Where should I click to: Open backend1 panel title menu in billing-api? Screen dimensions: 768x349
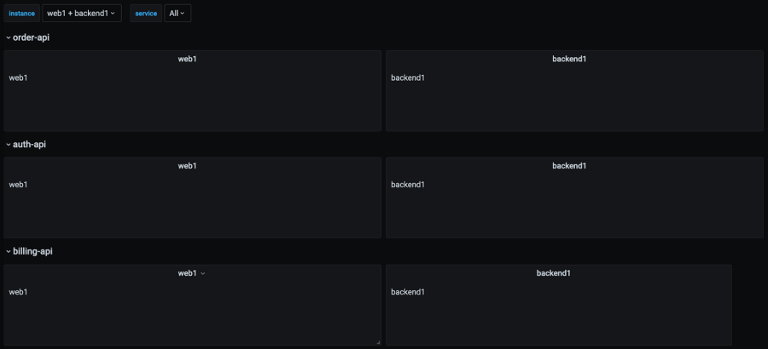[x=553, y=273]
